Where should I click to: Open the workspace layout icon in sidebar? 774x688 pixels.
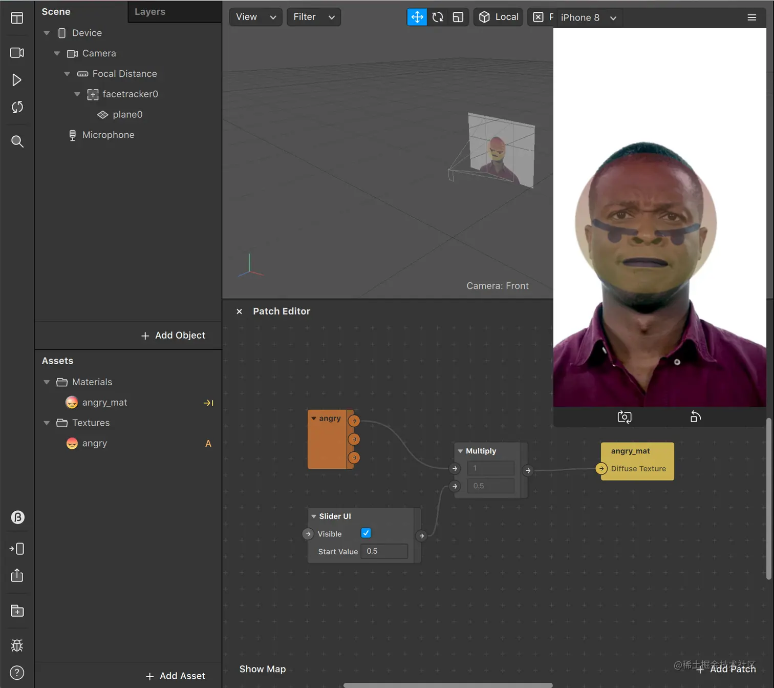[x=17, y=18]
